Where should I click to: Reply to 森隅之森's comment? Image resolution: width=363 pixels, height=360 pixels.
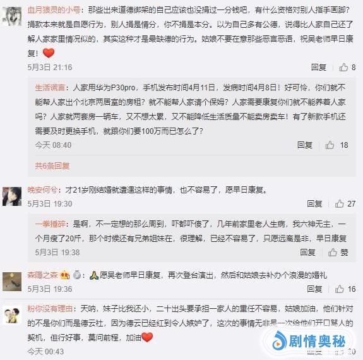[314, 289]
